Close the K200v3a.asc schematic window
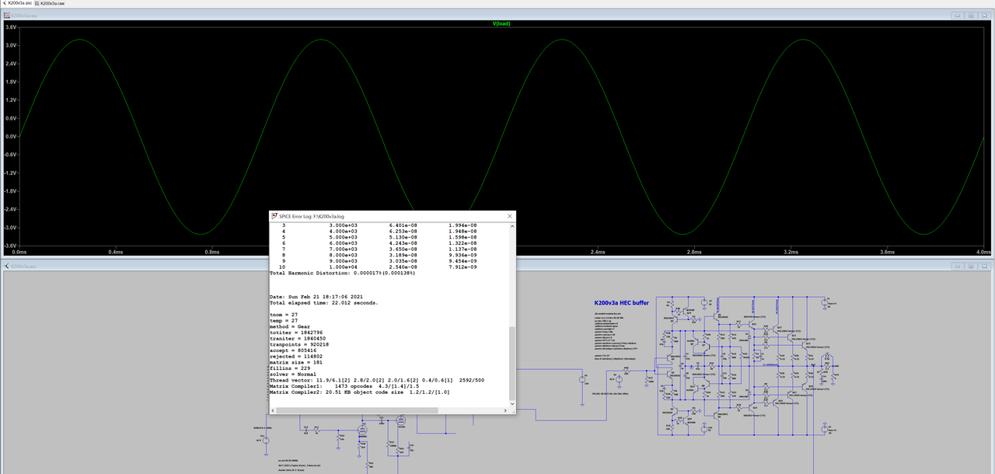 pyautogui.click(x=984, y=265)
